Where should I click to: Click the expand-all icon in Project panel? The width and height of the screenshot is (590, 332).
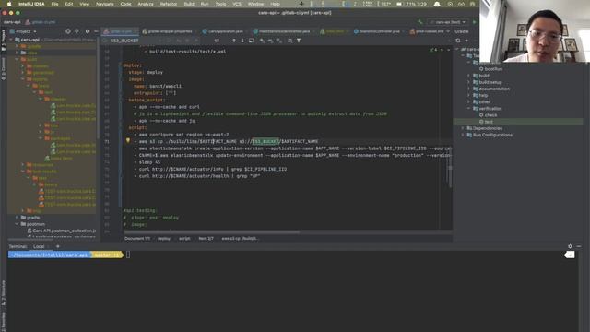(x=77, y=31)
